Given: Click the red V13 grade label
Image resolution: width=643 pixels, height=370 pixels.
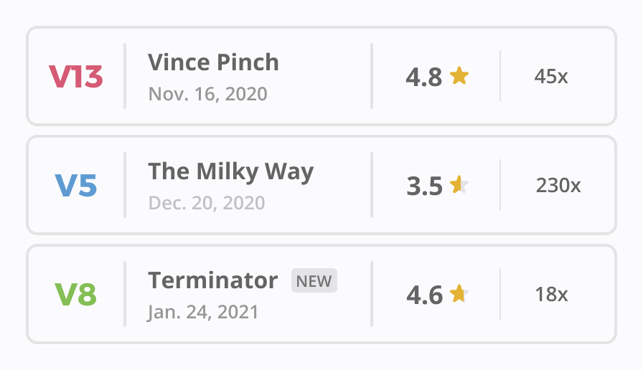Looking at the screenshot, I should 76,77.
